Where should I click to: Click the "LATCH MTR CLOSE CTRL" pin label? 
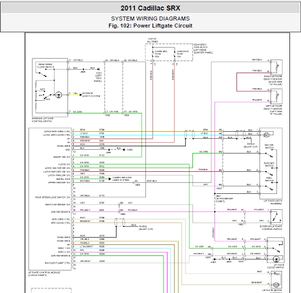point(56,135)
